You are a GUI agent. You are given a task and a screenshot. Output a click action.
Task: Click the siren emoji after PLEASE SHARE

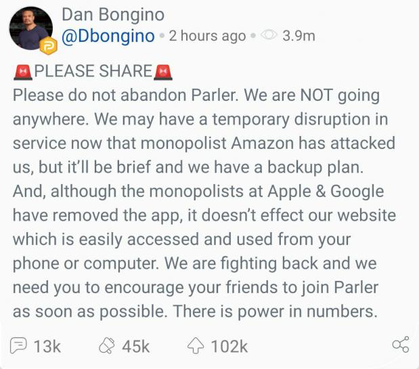(x=164, y=71)
